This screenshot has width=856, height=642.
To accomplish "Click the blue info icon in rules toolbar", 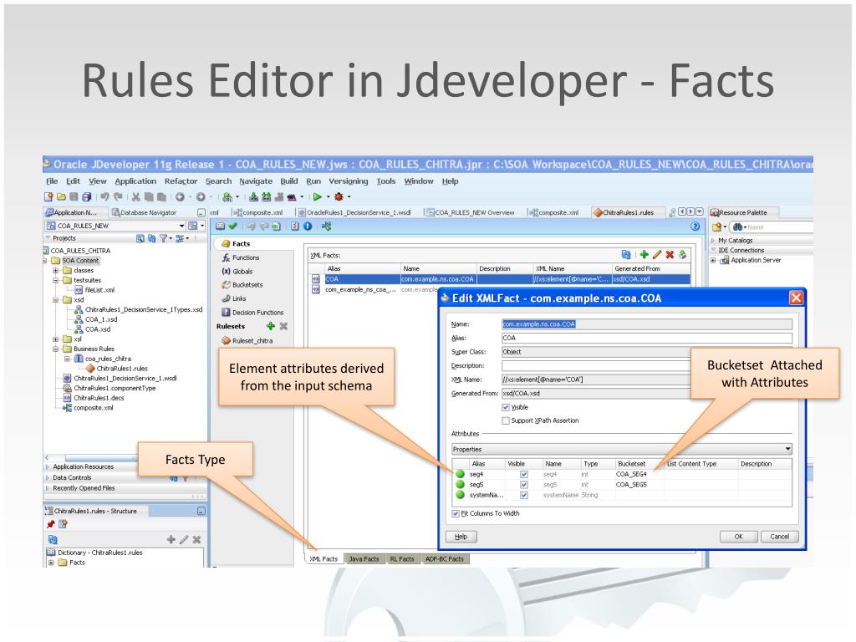I will [308, 226].
